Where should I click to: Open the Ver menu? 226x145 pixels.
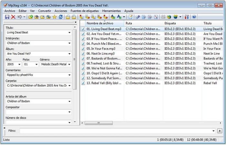[32, 11]
